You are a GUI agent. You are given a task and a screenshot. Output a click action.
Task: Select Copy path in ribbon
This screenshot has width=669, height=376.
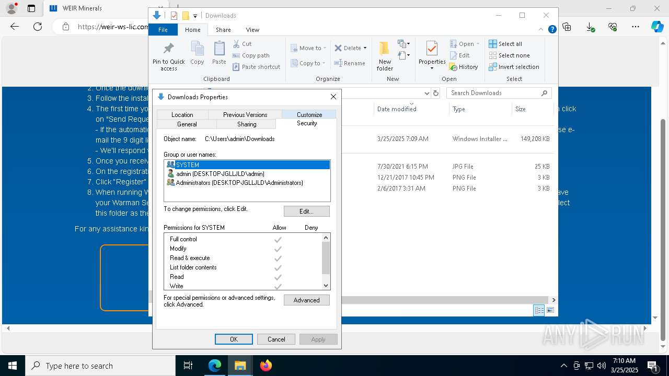251,55
